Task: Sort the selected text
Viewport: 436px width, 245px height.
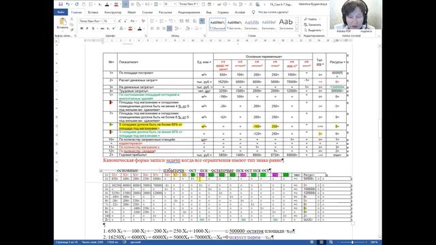Action: (x=195, y=21)
